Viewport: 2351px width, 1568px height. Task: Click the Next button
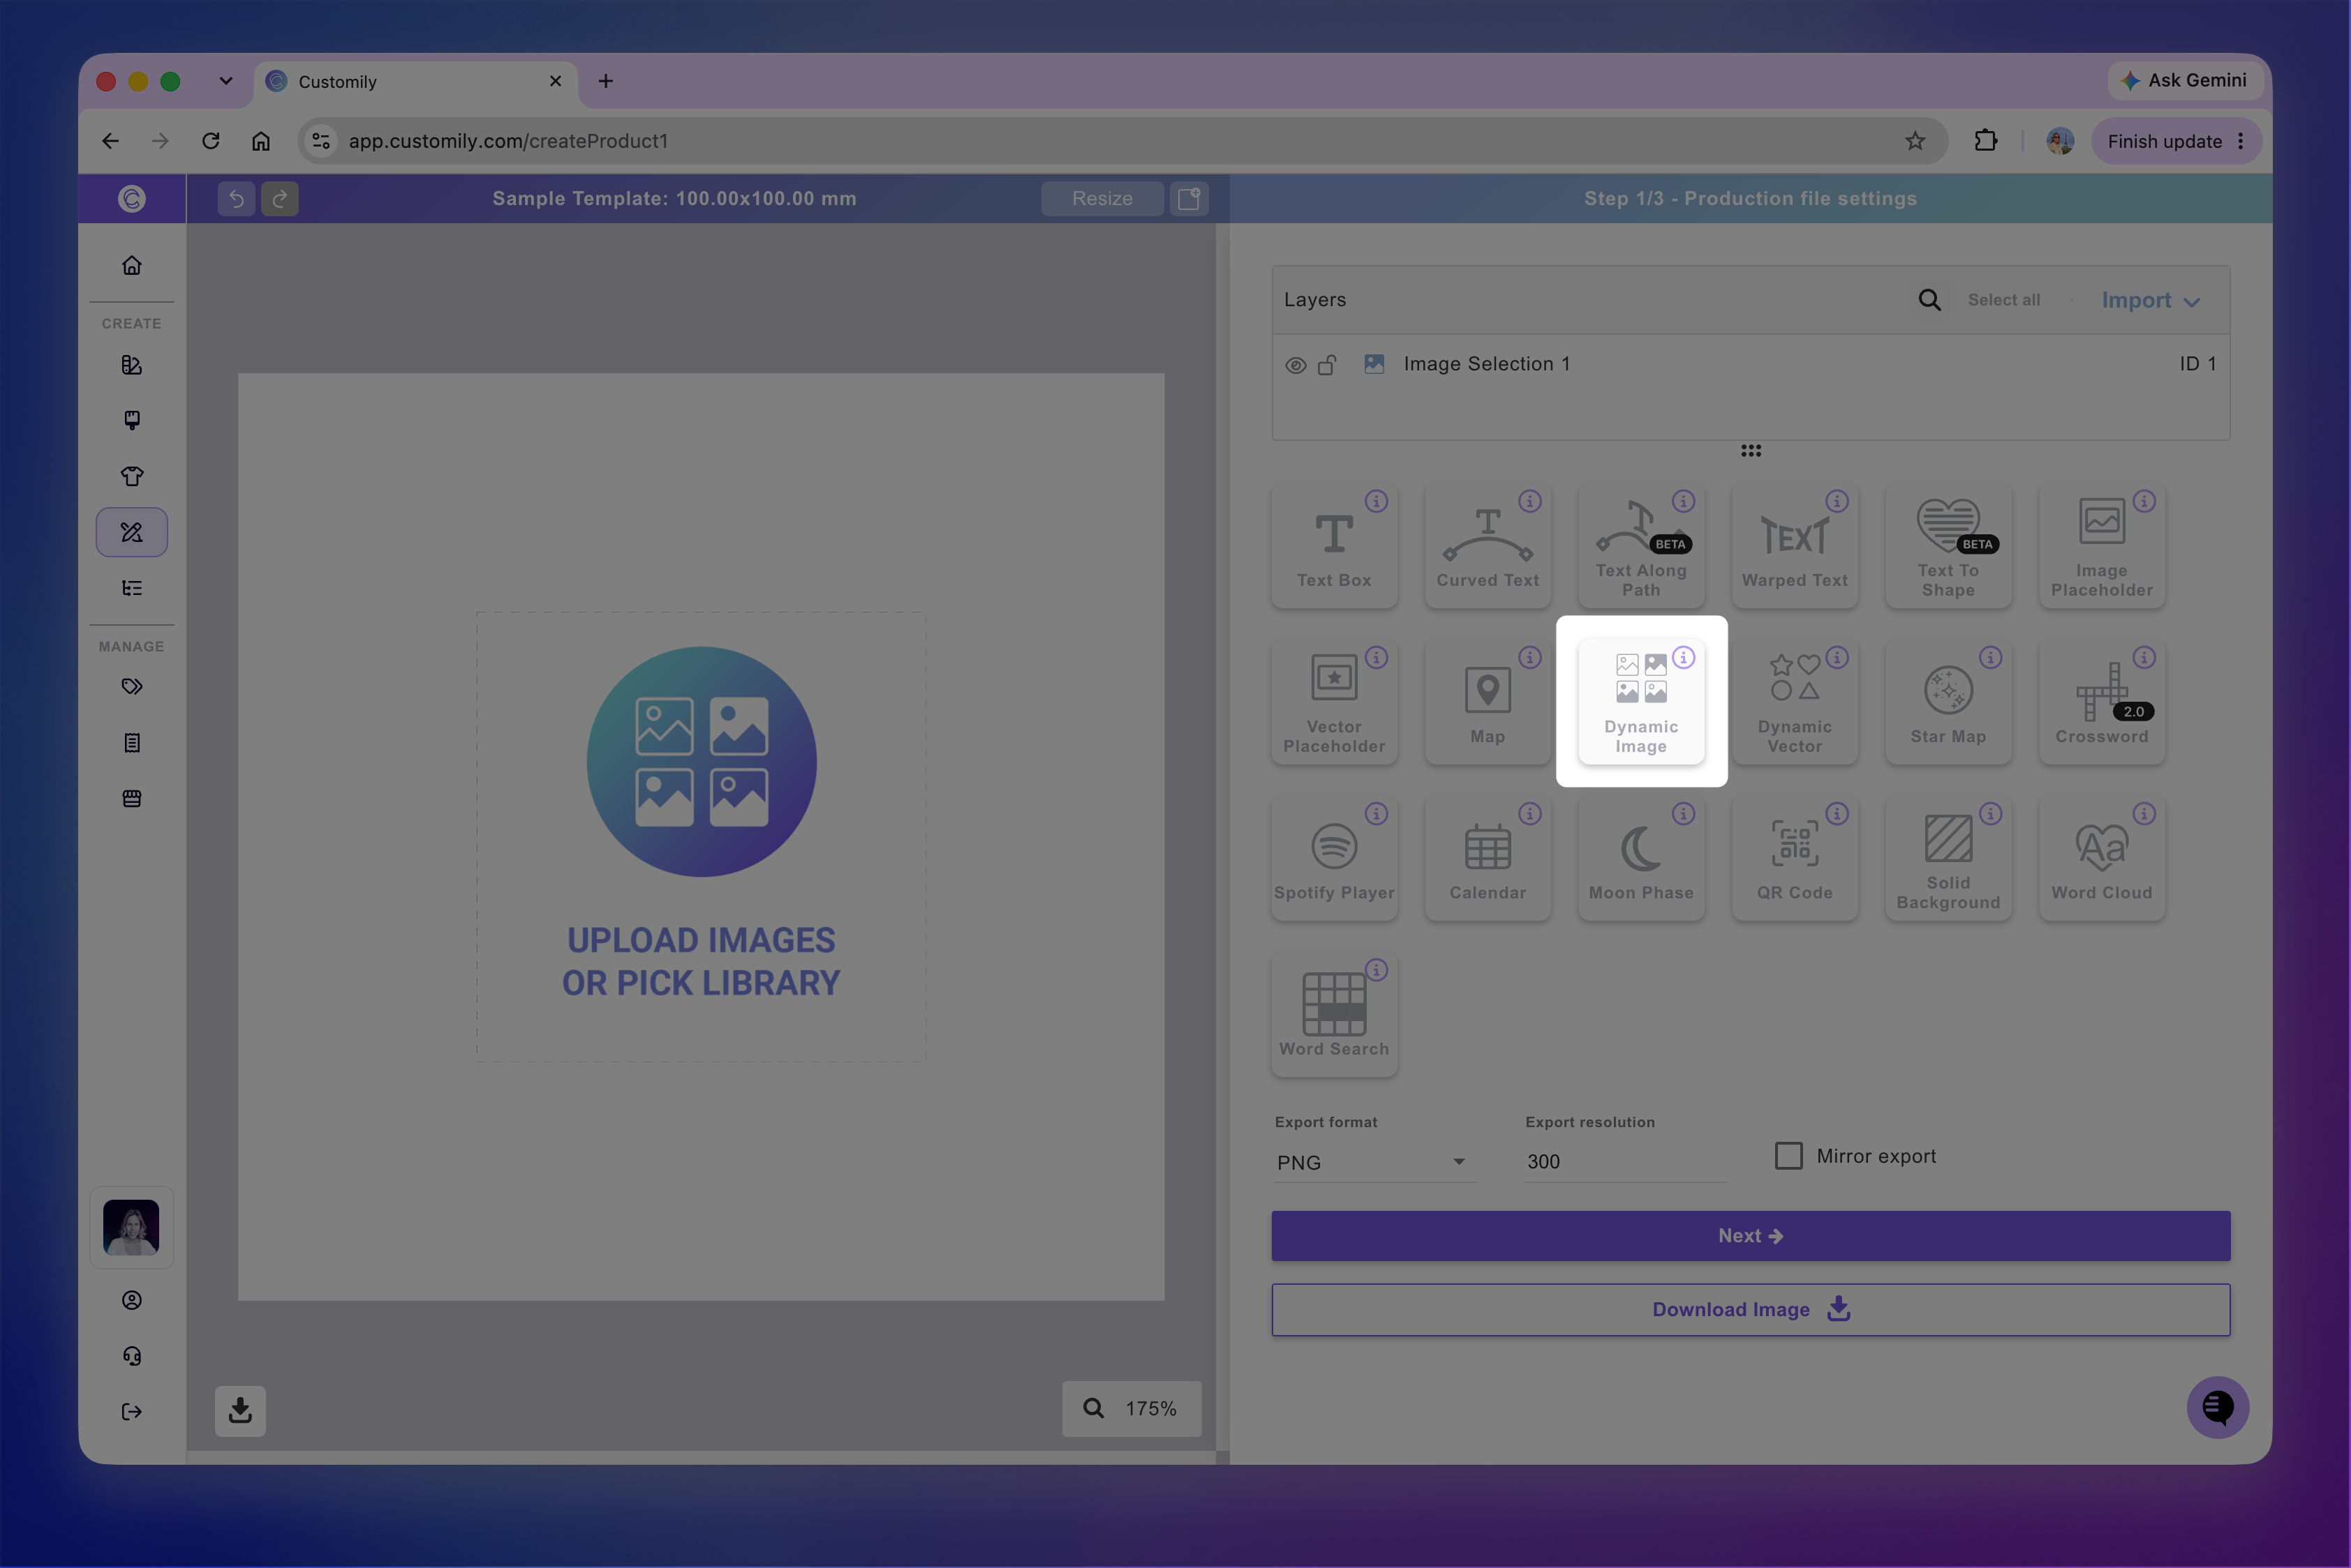(x=1751, y=1236)
